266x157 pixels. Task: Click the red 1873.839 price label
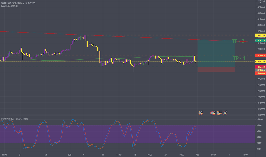[260, 55]
